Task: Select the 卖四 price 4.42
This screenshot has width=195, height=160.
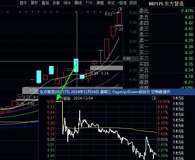Action: tap(189, 23)
